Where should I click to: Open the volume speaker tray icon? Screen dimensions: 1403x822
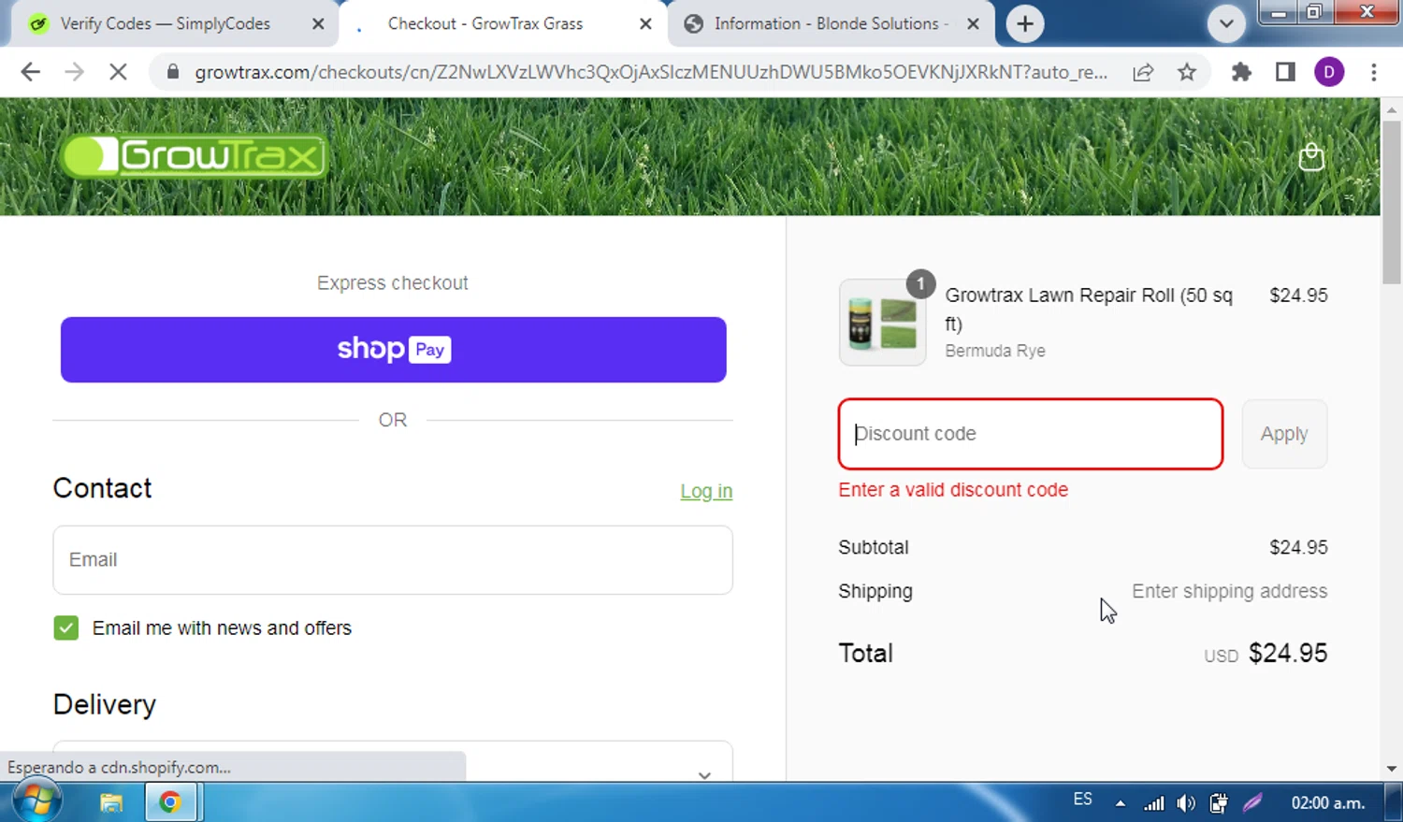click(1186, 803)
